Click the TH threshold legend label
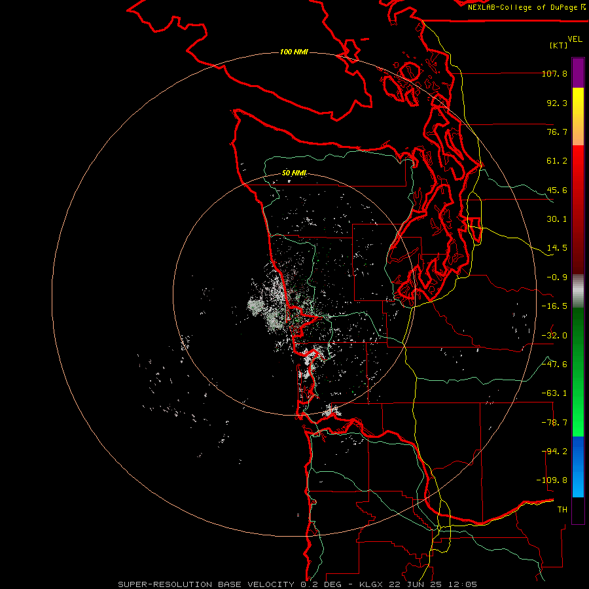Viewport: 589px width, 589px height. (x=562, y=510)
